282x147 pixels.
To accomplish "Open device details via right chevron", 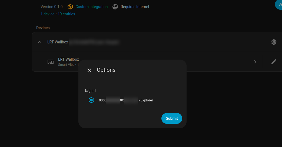I will pyautogui.click(x=255, y=62).
